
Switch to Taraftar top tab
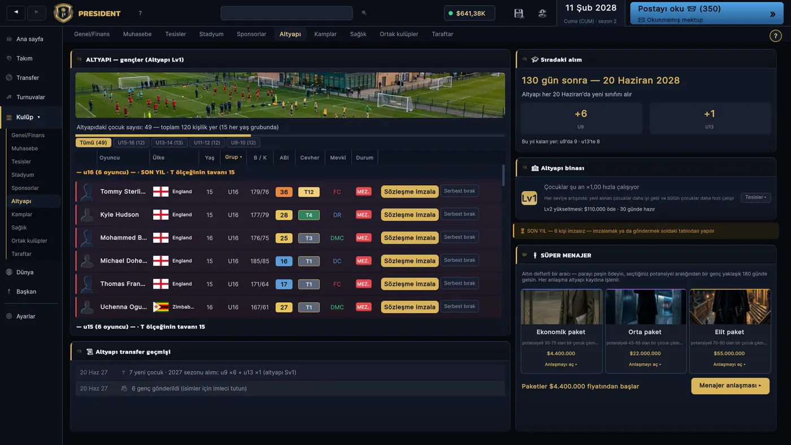click(442, 34)
